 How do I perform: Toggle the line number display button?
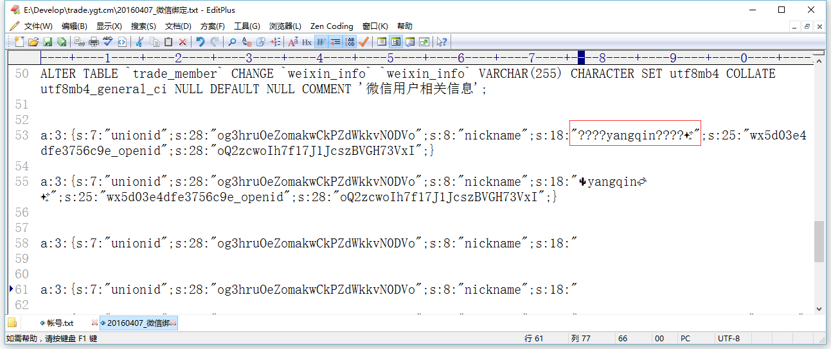pos(349,42)
